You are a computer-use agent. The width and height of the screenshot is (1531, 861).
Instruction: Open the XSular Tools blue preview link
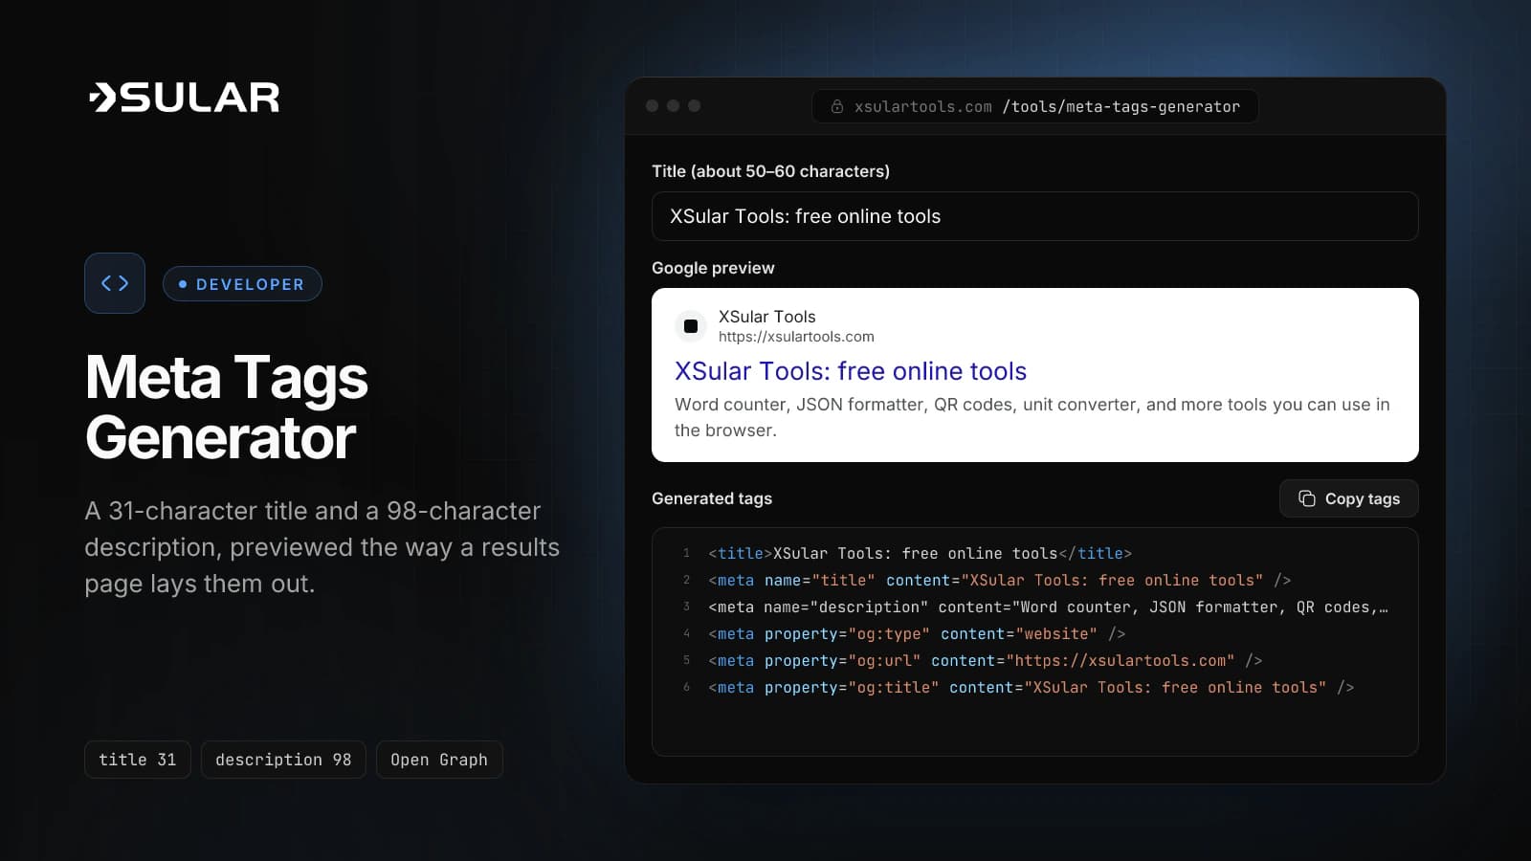851,371
